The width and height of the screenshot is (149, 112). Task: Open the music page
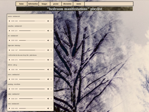point(79,4)
